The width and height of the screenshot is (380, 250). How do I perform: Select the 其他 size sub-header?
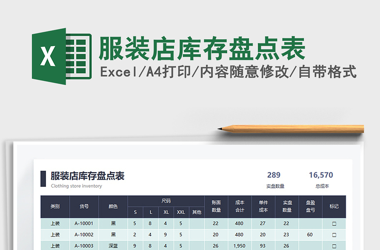point(197,212)
